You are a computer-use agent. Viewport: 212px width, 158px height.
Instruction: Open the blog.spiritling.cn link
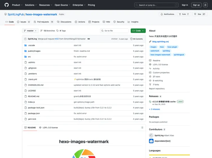(x=161, y=42)
